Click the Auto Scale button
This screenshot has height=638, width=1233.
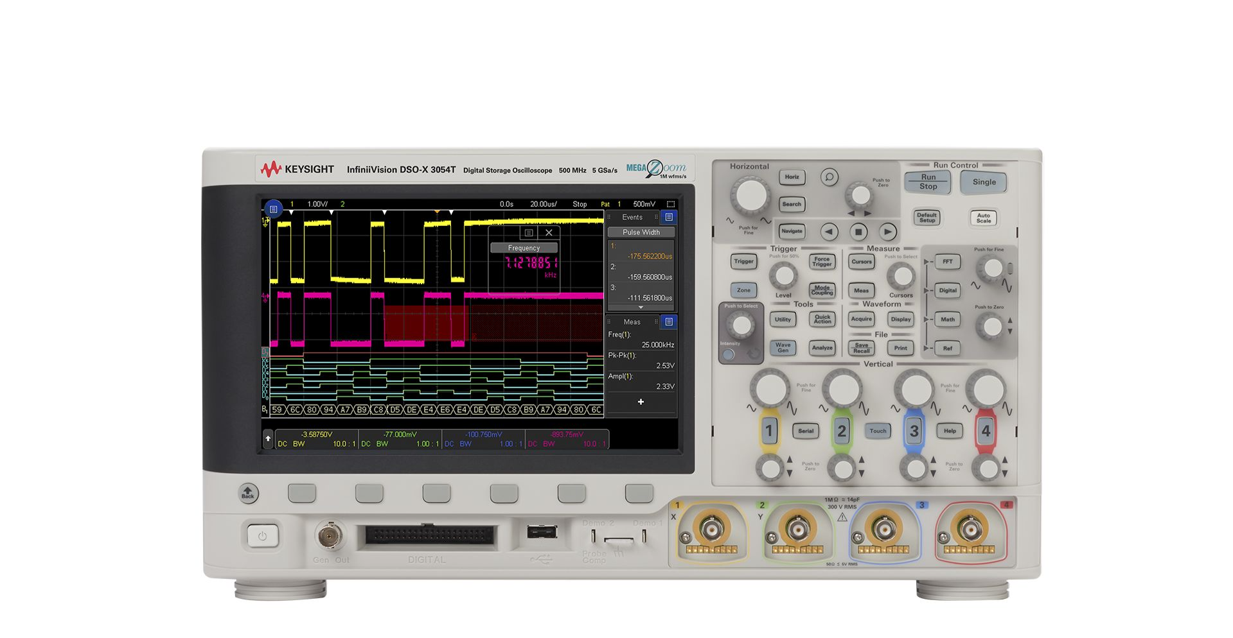point(983,218)
